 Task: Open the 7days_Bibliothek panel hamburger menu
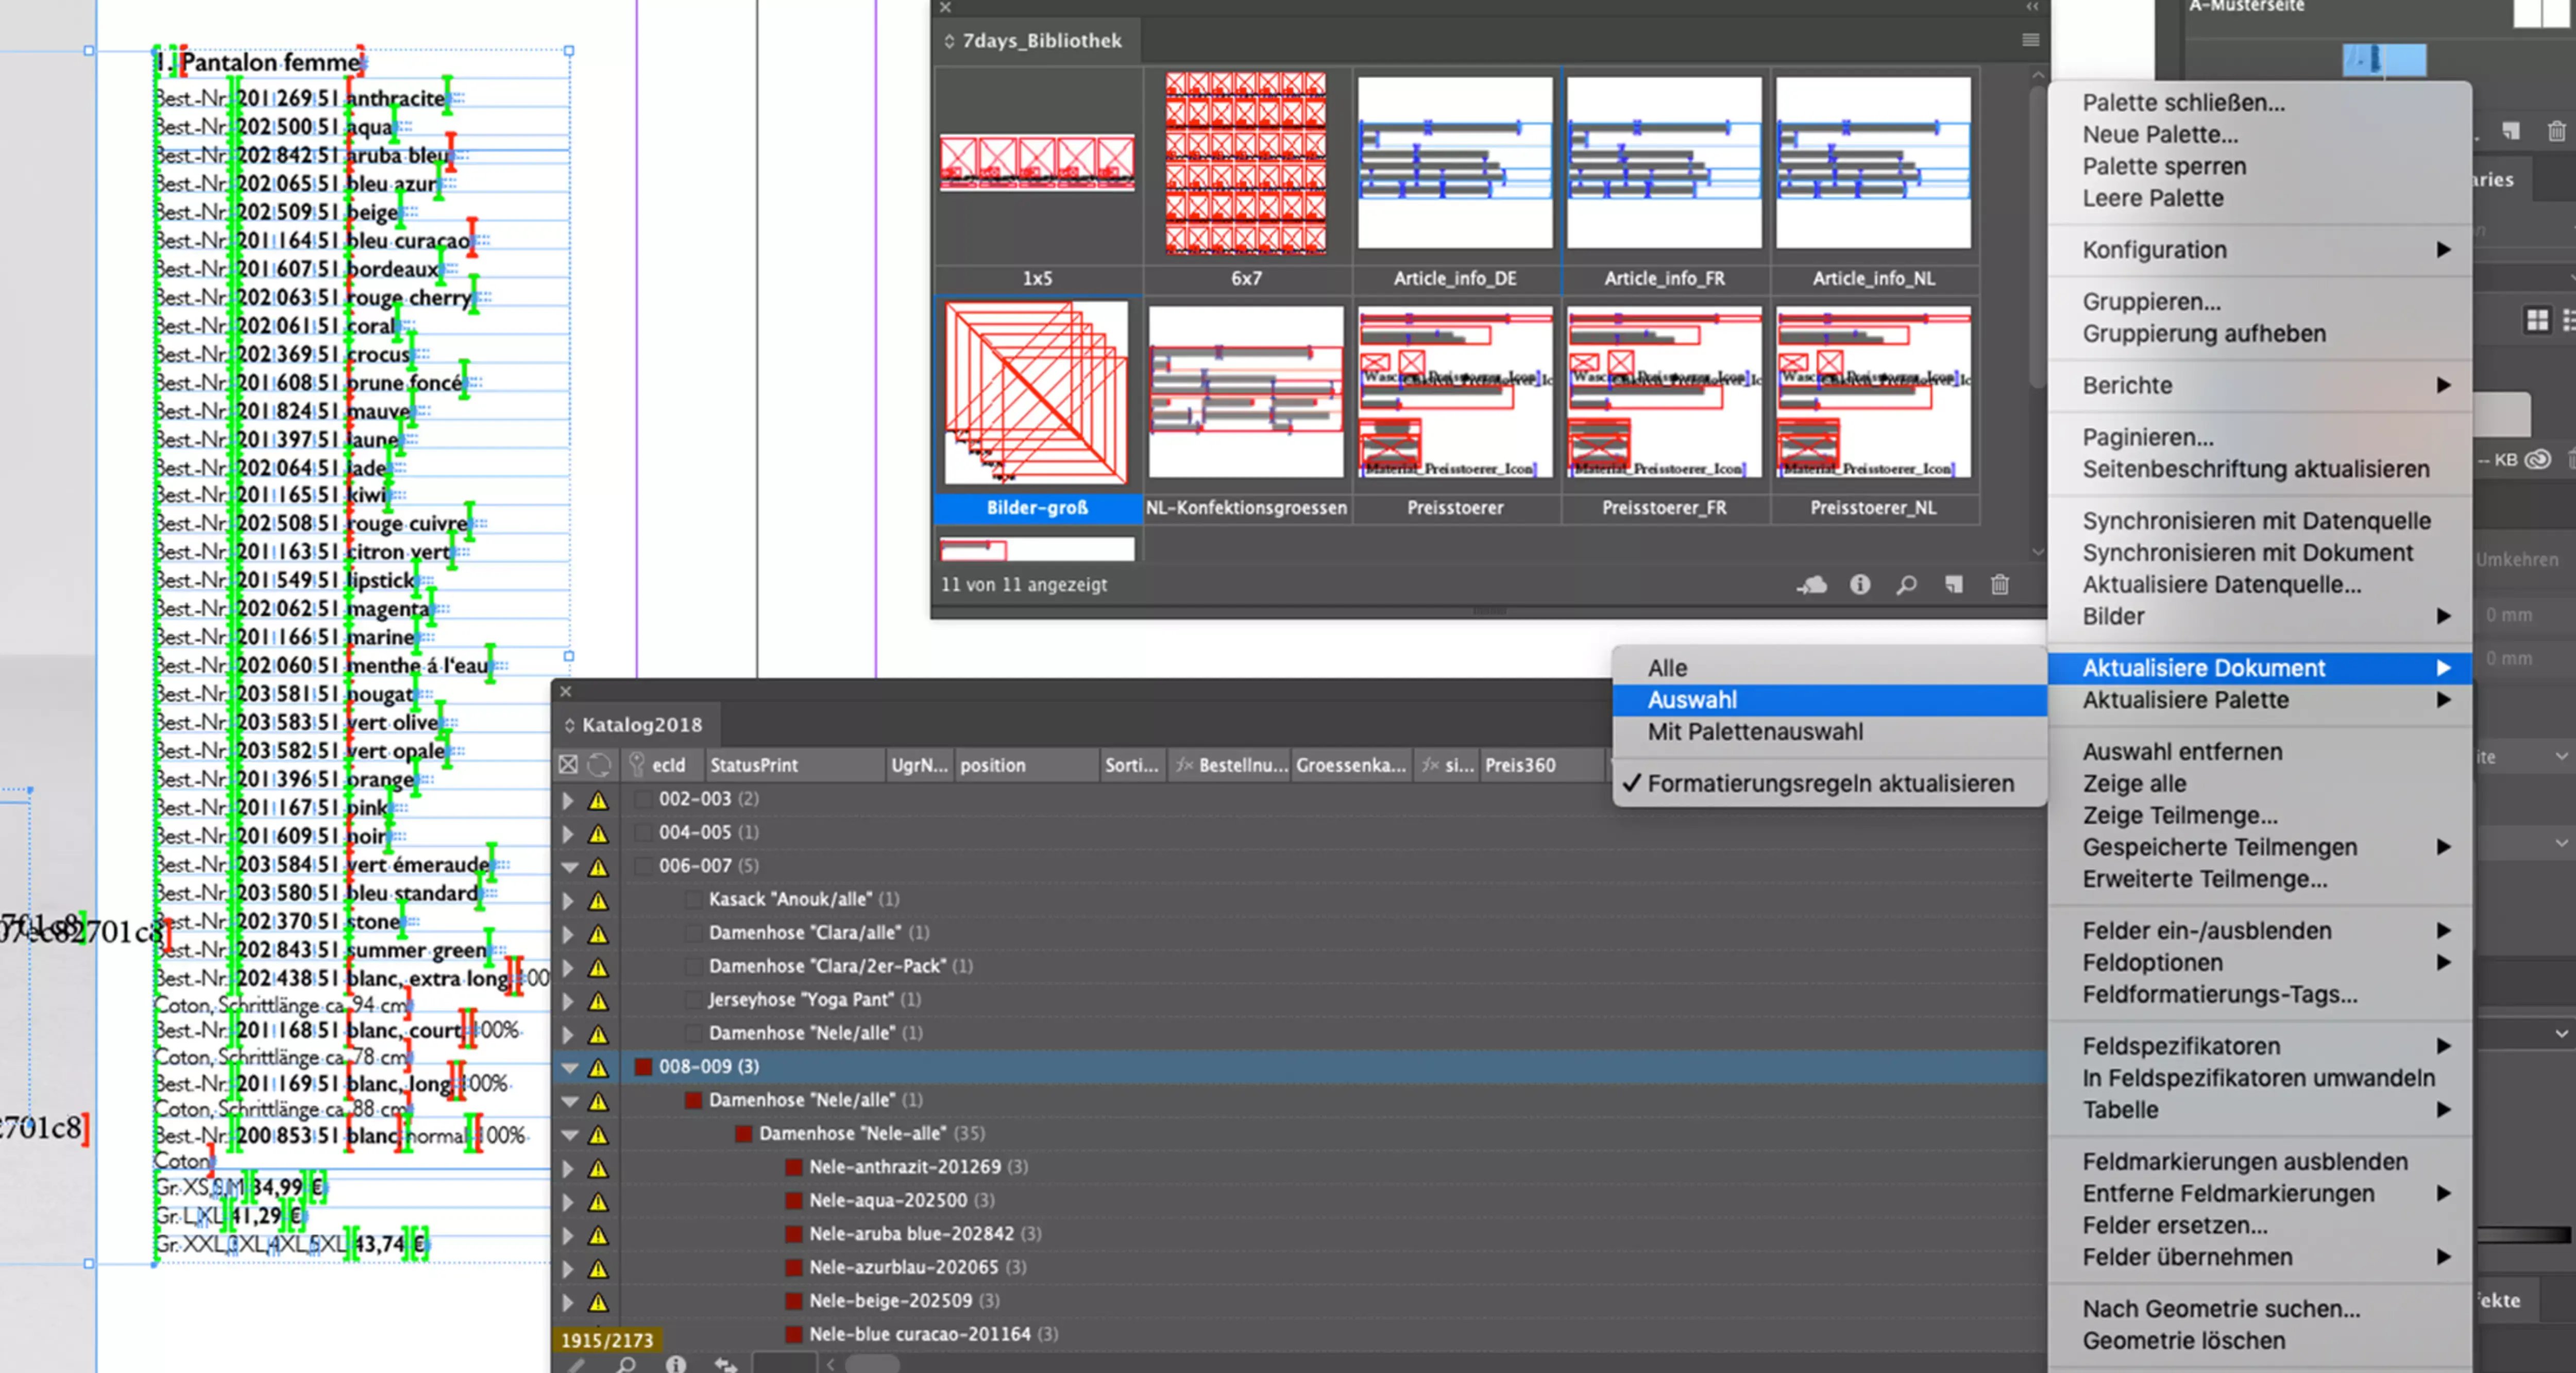(2030, 40)
